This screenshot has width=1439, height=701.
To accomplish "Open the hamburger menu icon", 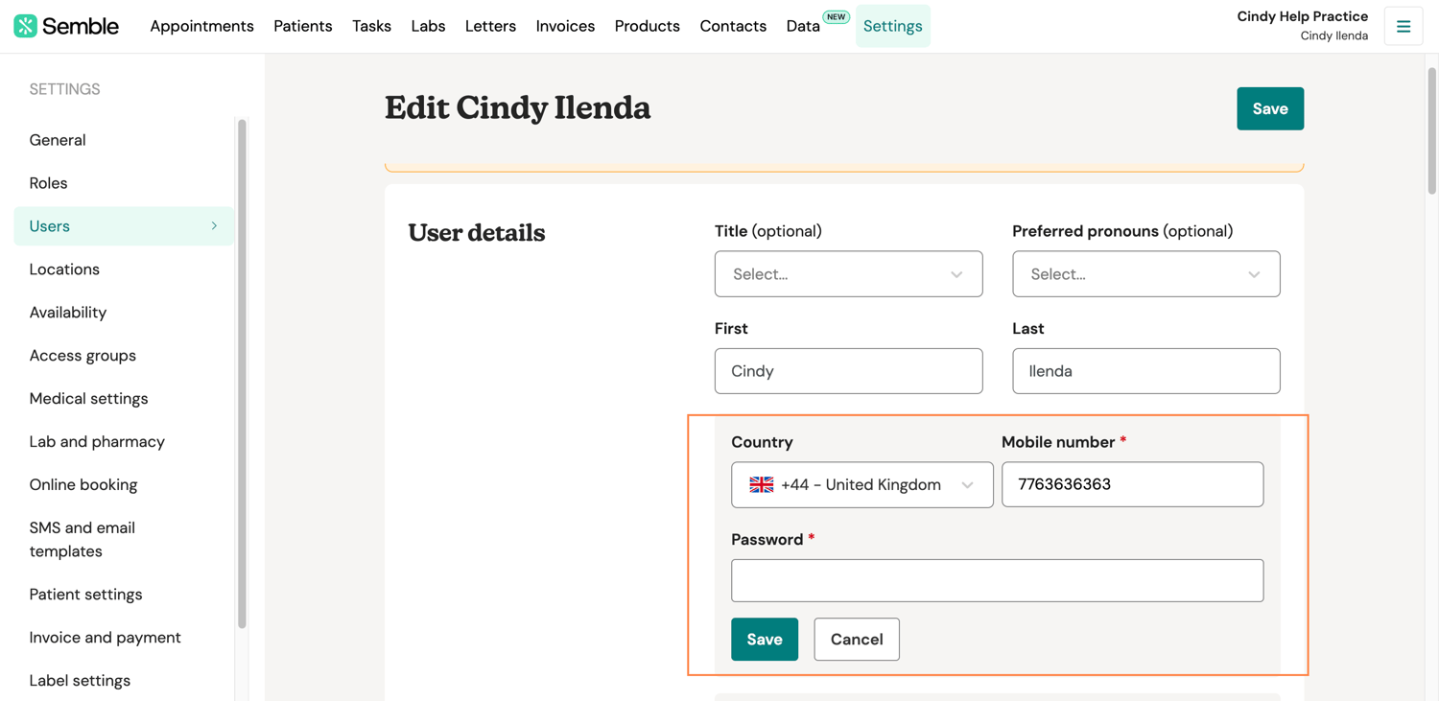I will tap(1403, 27).
